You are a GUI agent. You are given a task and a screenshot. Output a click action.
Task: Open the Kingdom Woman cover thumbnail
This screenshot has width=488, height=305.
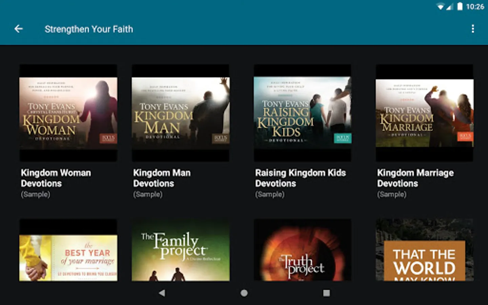pyautogui.click(x=68, y=113)
